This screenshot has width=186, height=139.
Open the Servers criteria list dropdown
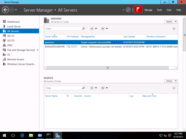(x=93, y=29)
